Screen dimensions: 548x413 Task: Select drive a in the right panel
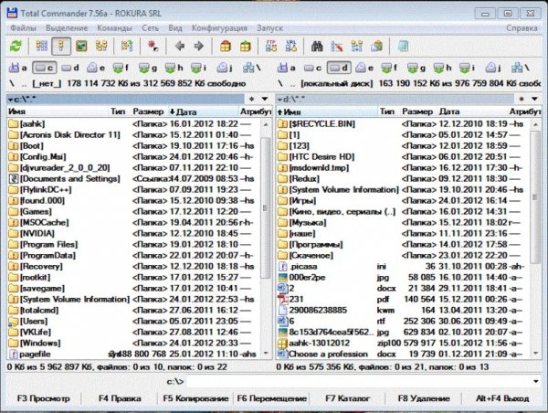(287, 68)
